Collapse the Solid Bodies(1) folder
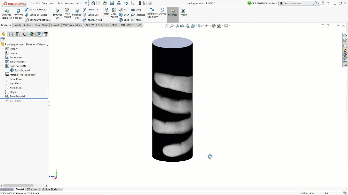Viewport: 348px width, 195px height. pos(2,66)
